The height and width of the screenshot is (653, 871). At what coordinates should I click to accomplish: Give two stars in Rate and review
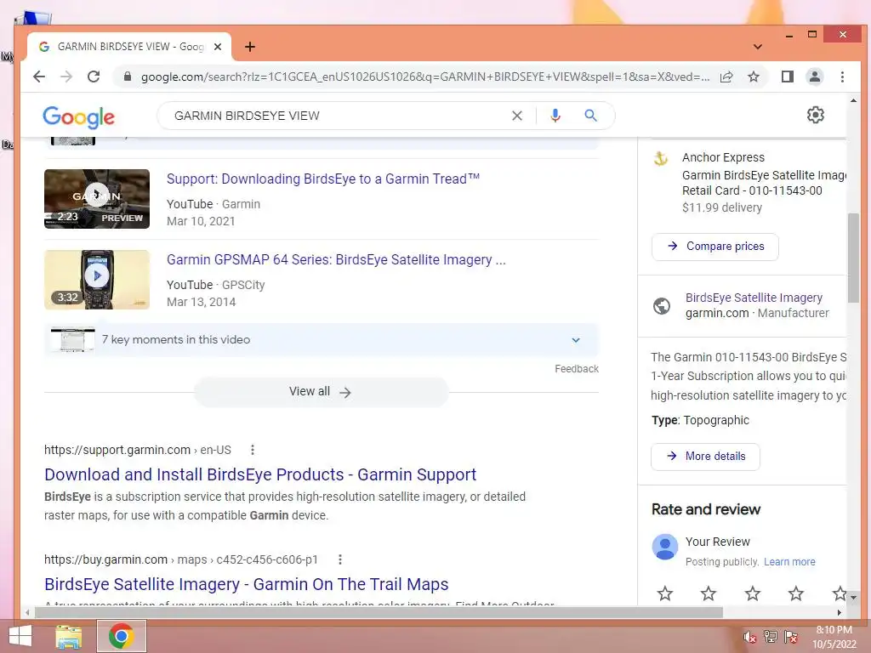pos(709,593)
